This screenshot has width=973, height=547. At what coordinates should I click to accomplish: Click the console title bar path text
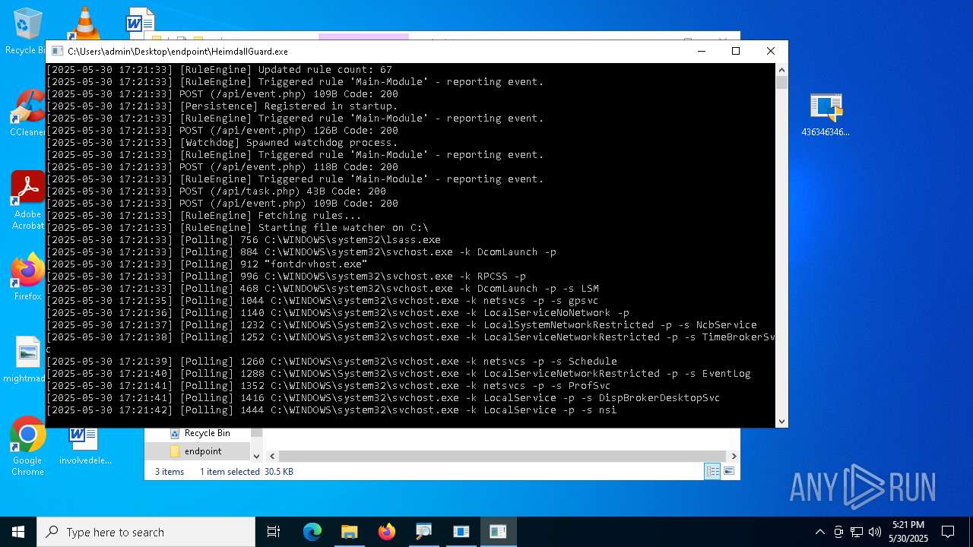(x=178, y=52)
